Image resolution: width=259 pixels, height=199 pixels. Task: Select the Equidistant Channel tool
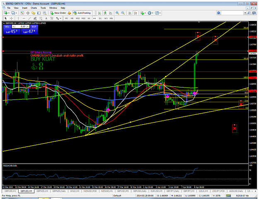click(35, 18)
